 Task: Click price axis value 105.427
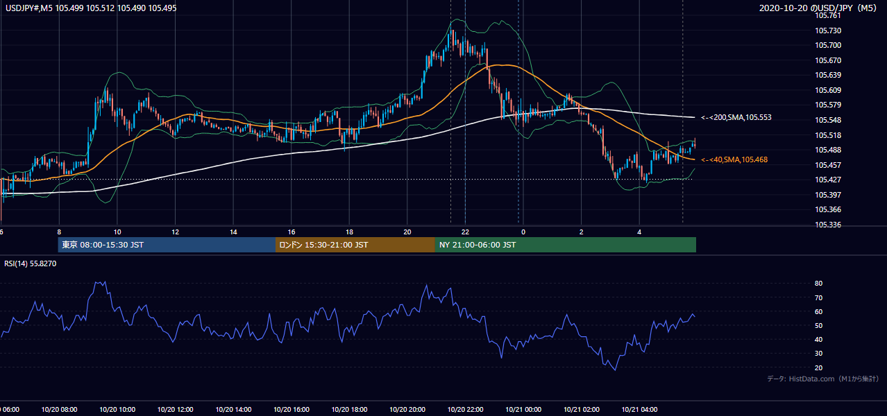827,180
